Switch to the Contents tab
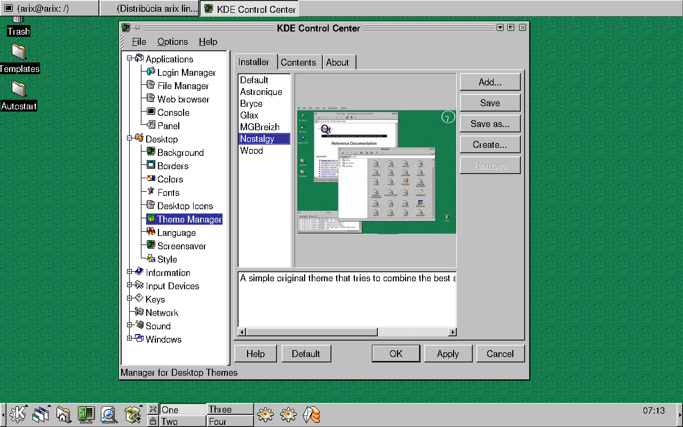Image resolution: width=683 pixels, height=427 pixels. [298, 62]
